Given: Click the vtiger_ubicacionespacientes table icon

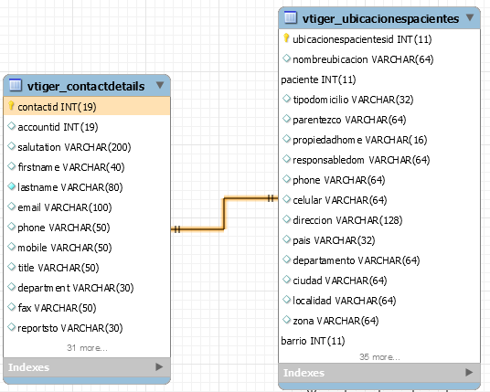Looking at the screenshot, I should (291, 17).
